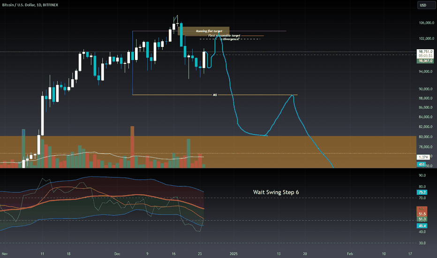Click the 82,000.0 price axis label
Viewport: 437px width, 258px height.
pos(426,127)
